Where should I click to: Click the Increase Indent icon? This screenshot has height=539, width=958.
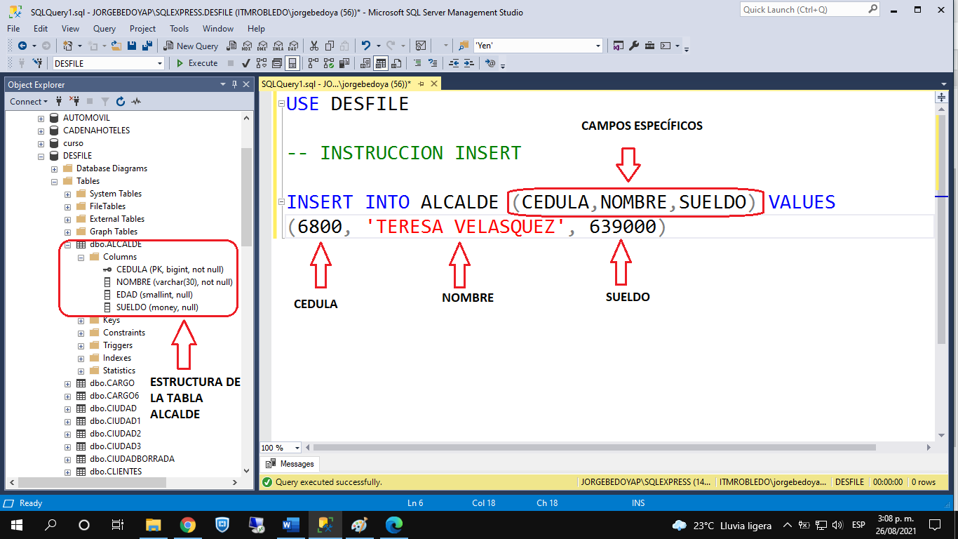click(468, 63)
